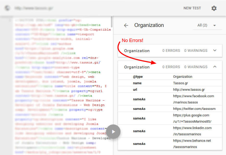This screenshot has width=226, height=155.
Task: Click the behance.net/tassosmarinos sameAs value
Action: (192, 144)
